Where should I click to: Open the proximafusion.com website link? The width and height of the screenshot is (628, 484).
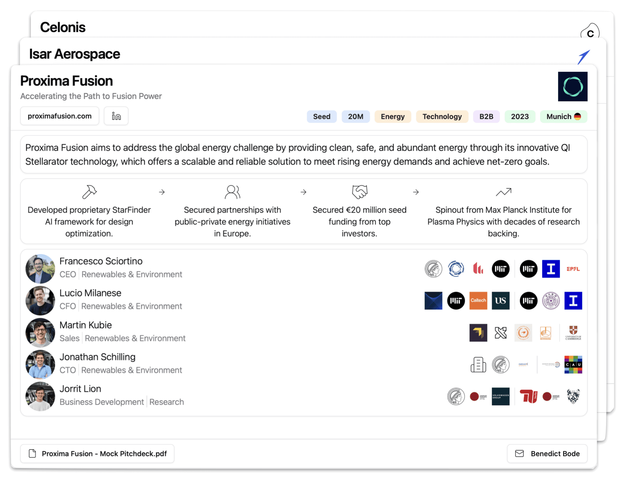click(60, 116)
